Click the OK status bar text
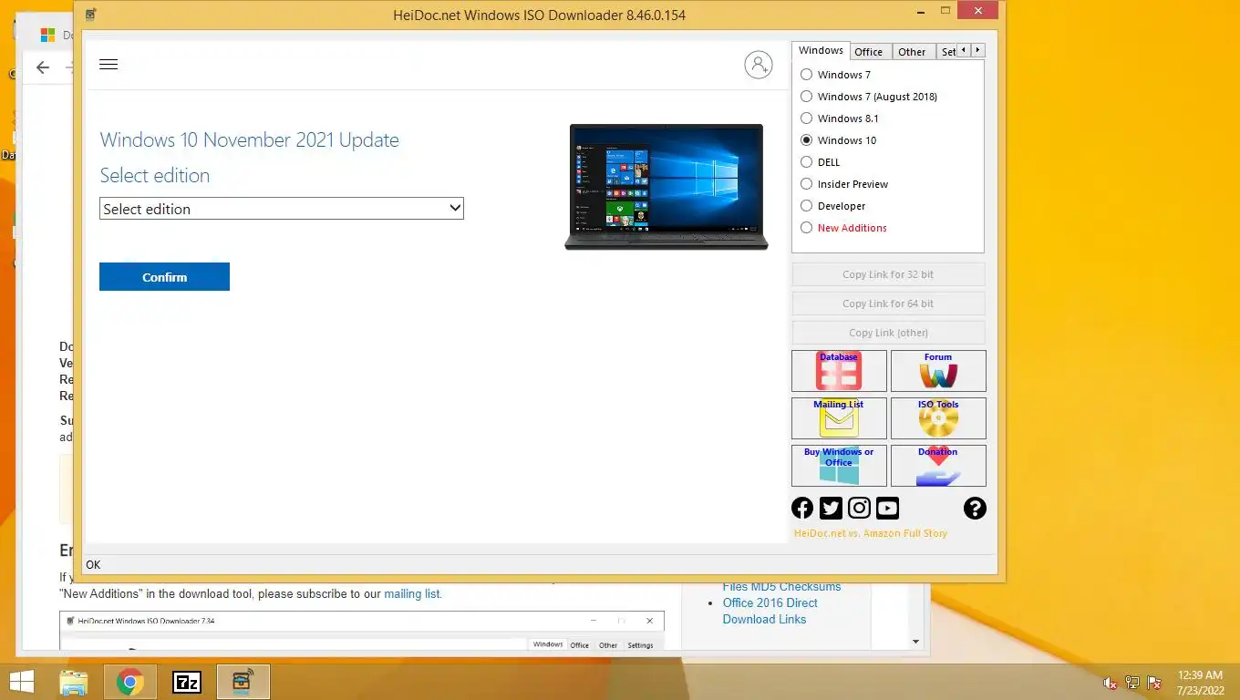Screen dimensions: 1240x700 (x=93, y=565)
